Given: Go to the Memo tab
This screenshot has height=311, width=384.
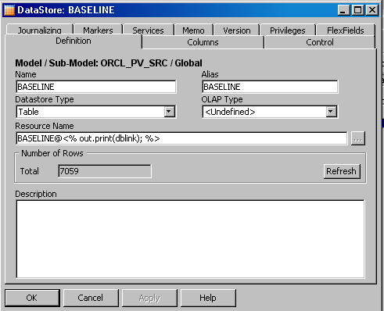Looking at the screenshot, I should [193, 30].
